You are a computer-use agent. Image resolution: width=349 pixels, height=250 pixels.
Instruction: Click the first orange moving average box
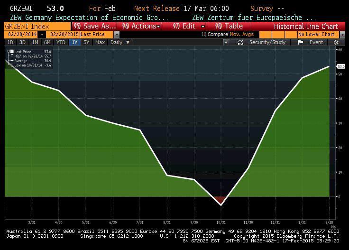click(266, 35)
